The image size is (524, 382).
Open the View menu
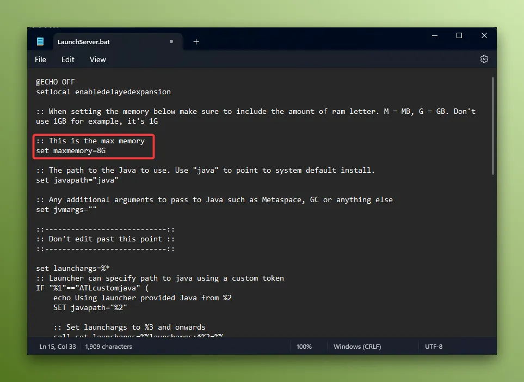[97, 59]
